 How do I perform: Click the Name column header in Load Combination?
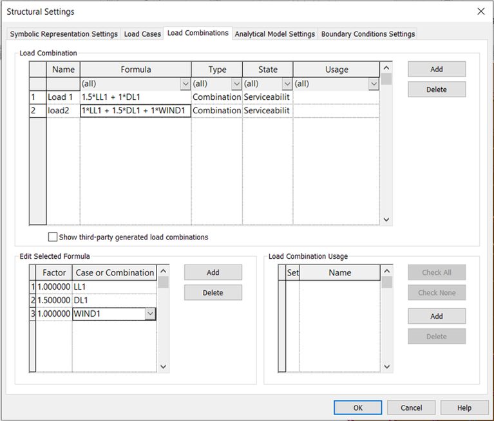(63, 70)
